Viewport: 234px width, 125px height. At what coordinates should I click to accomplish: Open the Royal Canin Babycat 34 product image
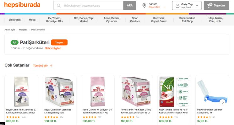pos(98,92)
